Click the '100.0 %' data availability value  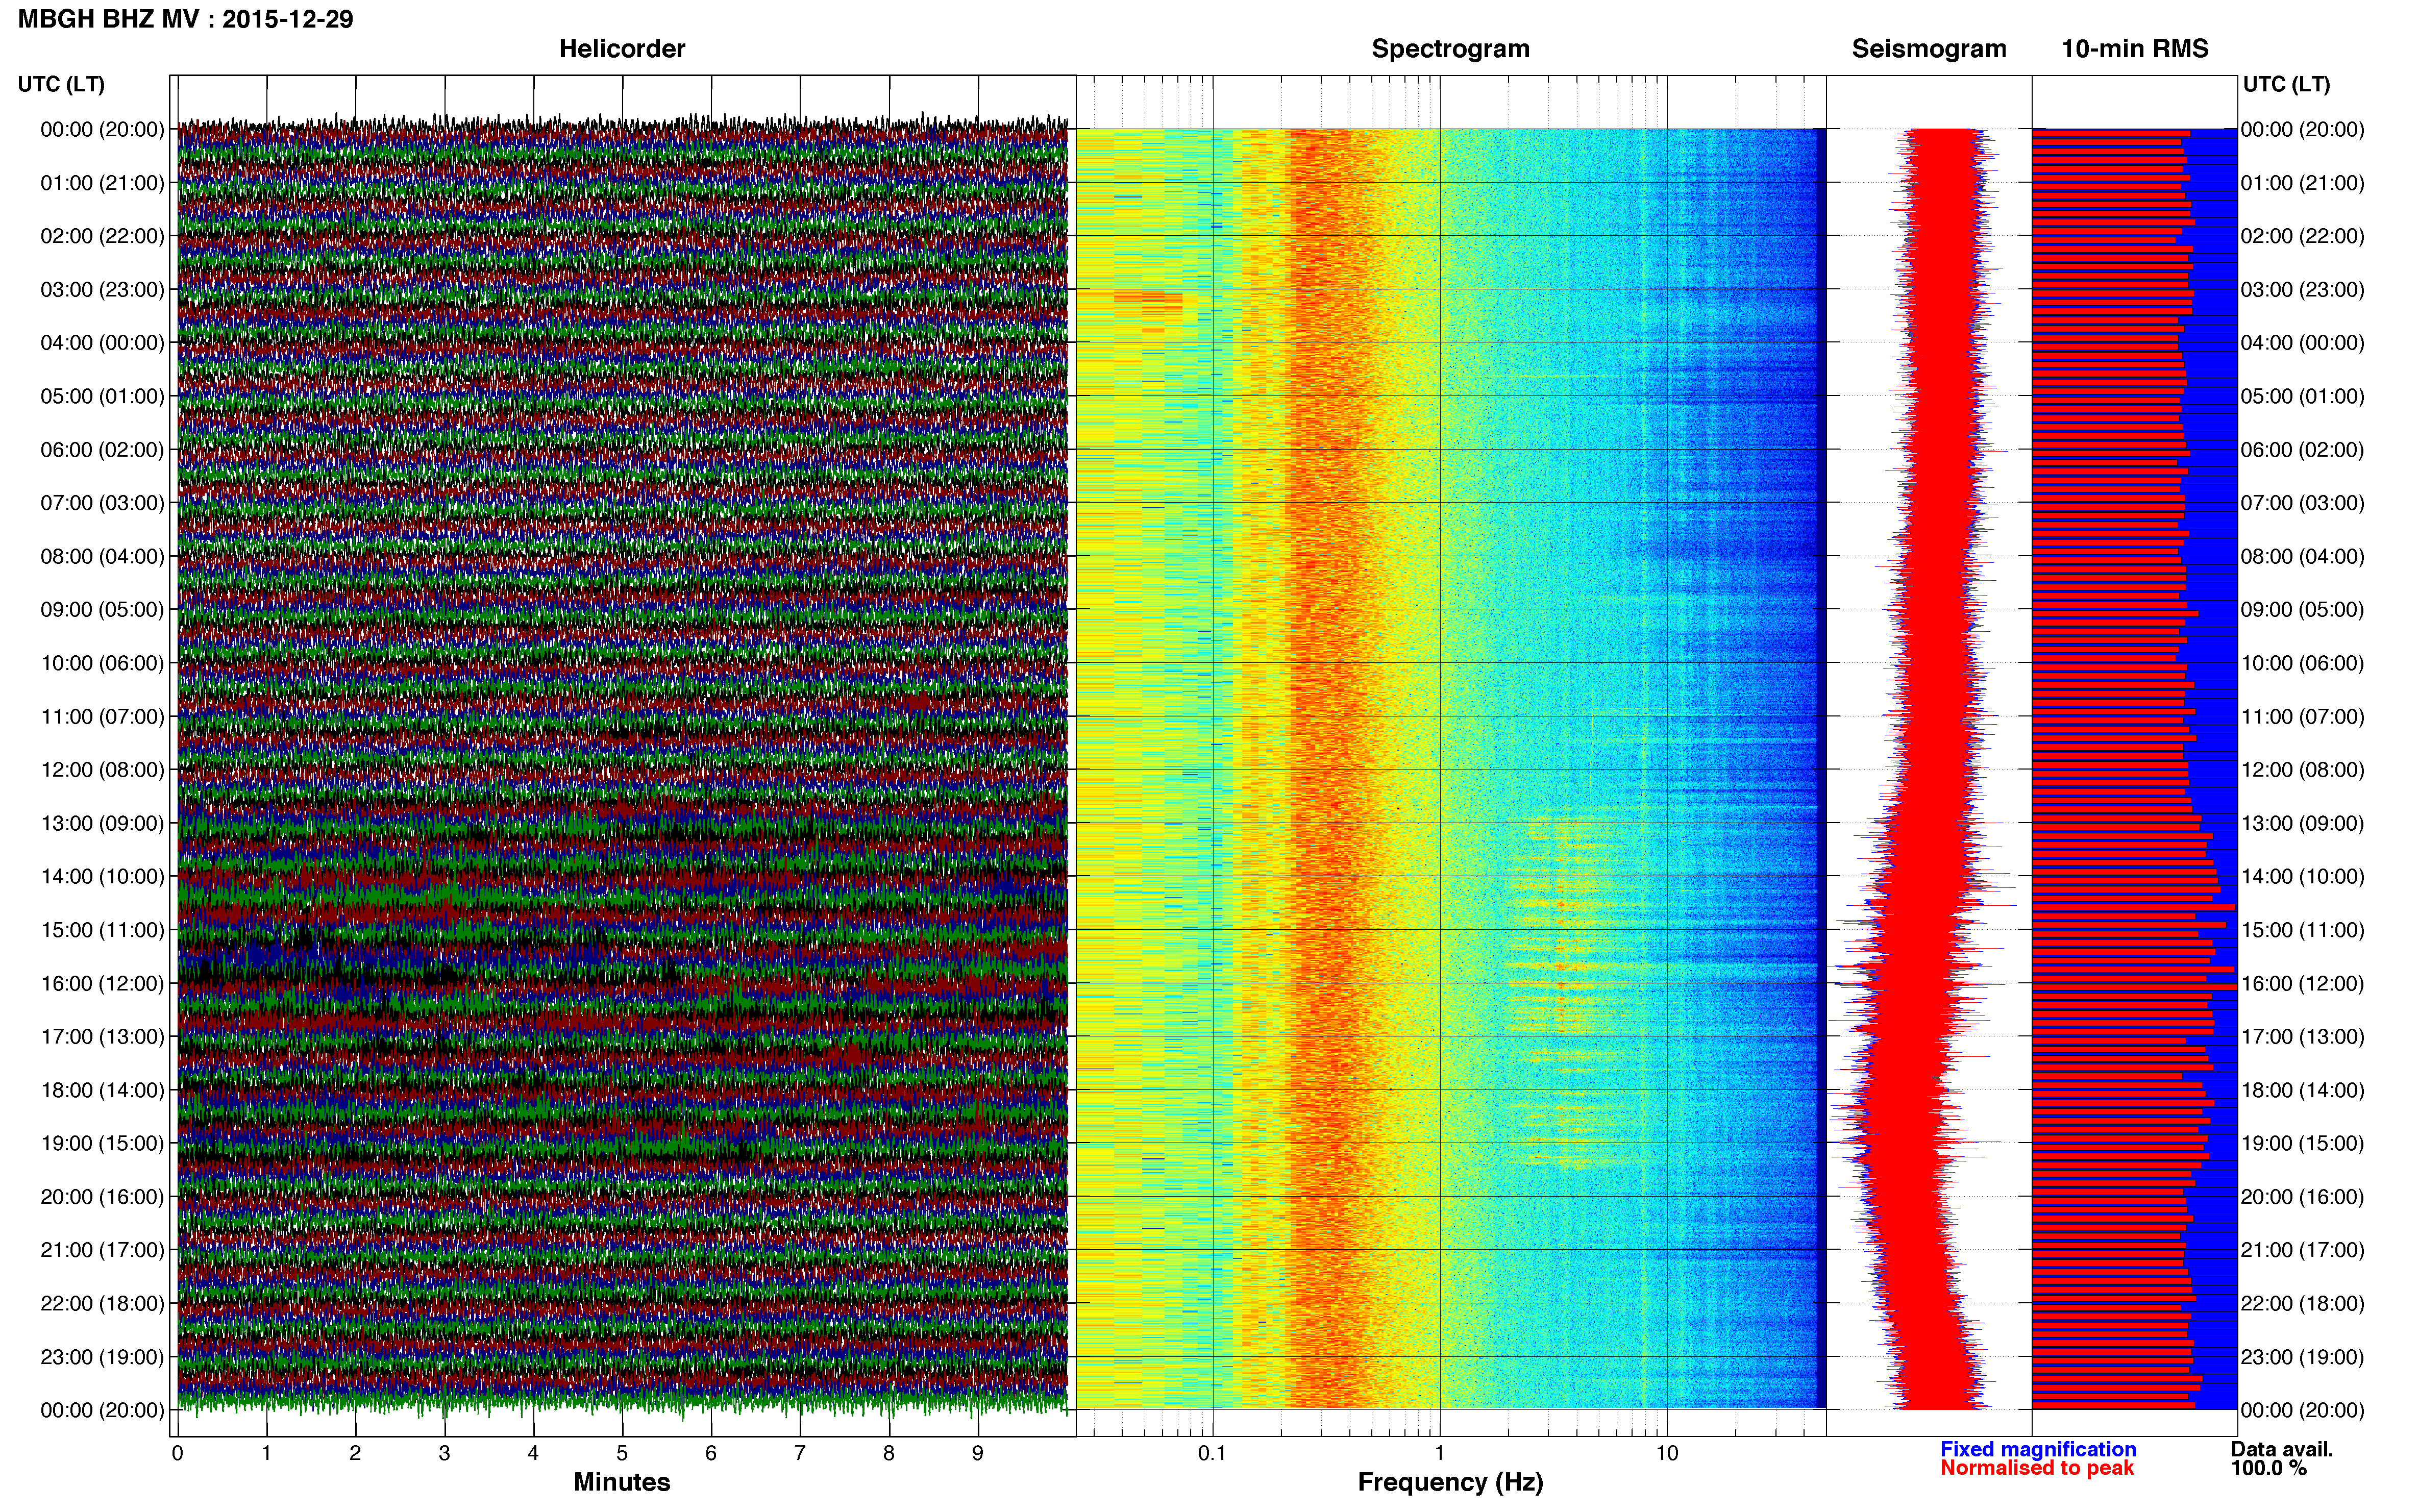coord(2268,1468)
